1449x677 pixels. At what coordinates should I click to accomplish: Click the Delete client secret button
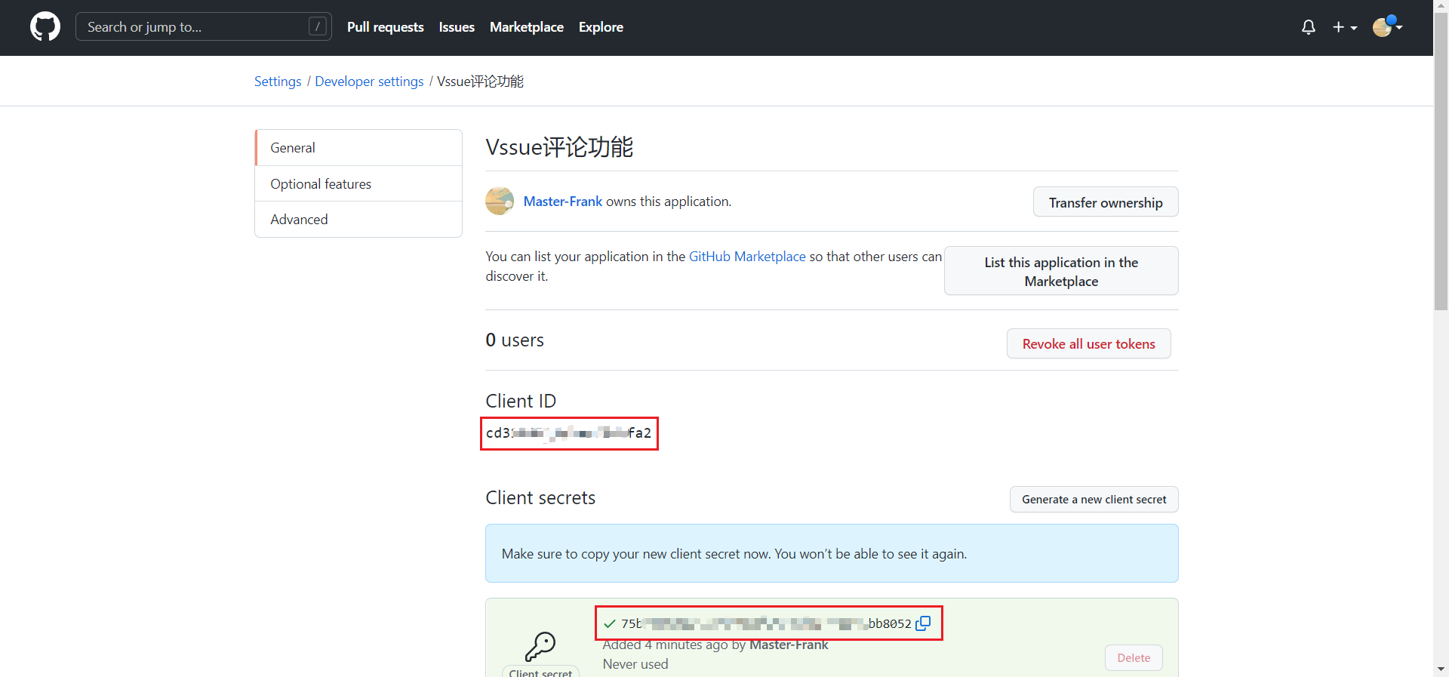[x=1134, y=658]
